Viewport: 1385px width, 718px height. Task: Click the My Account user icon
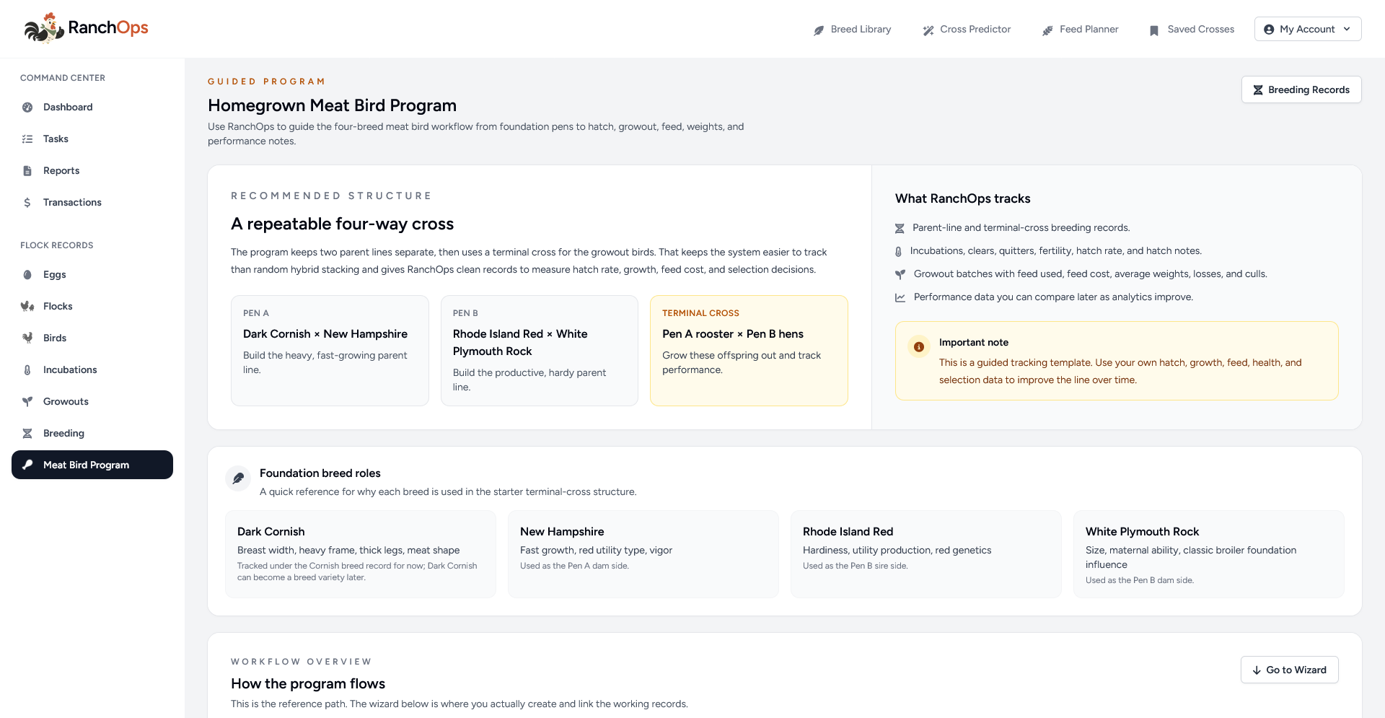1269,30
